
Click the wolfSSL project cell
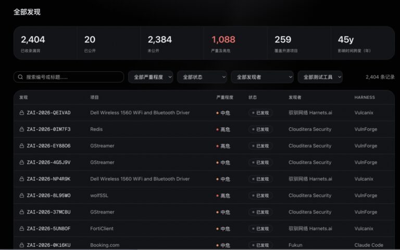pyautogui.click(x=99, y=195)
